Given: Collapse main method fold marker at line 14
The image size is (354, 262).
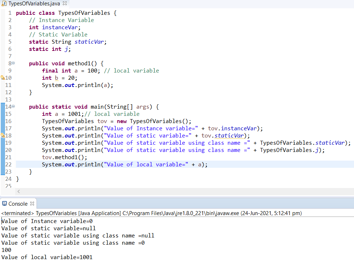Looking at the screenshot, I should pos(13,106).
